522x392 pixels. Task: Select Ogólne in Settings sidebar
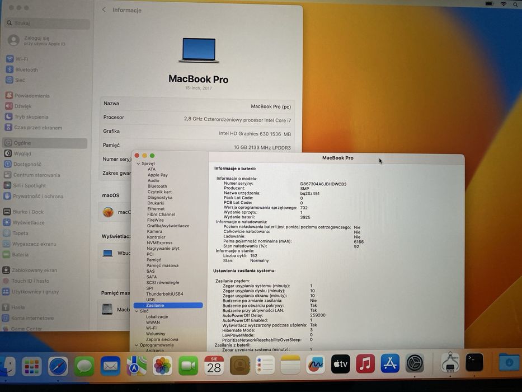click(x=45, y=143)
